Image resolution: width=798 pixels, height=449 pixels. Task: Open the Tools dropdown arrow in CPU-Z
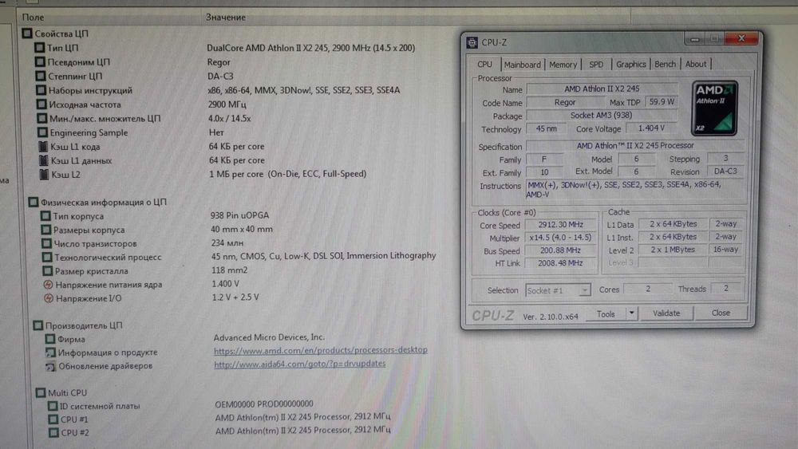[631, 313]
